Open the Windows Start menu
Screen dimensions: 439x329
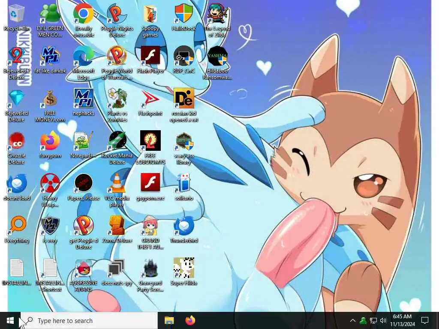tap(10, 320)
